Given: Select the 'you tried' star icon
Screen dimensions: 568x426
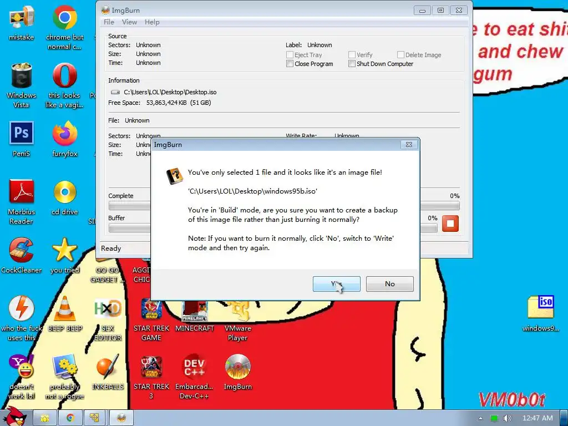Looking at the screenshot, I should [64, 255].
